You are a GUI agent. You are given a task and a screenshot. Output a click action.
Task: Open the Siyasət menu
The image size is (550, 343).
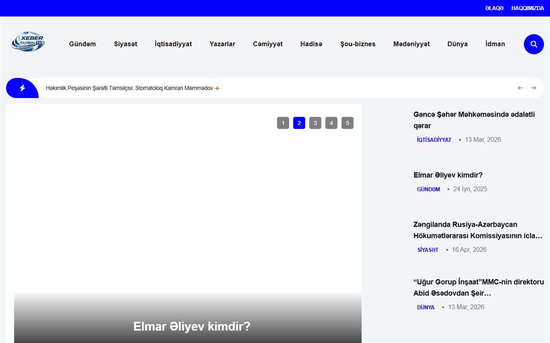pyautogui.click(x=126, y=44)
